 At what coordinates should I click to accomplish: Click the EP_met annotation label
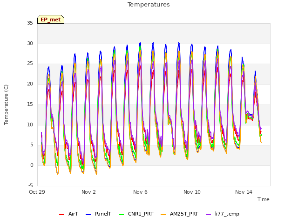click(x=51, y=20)
